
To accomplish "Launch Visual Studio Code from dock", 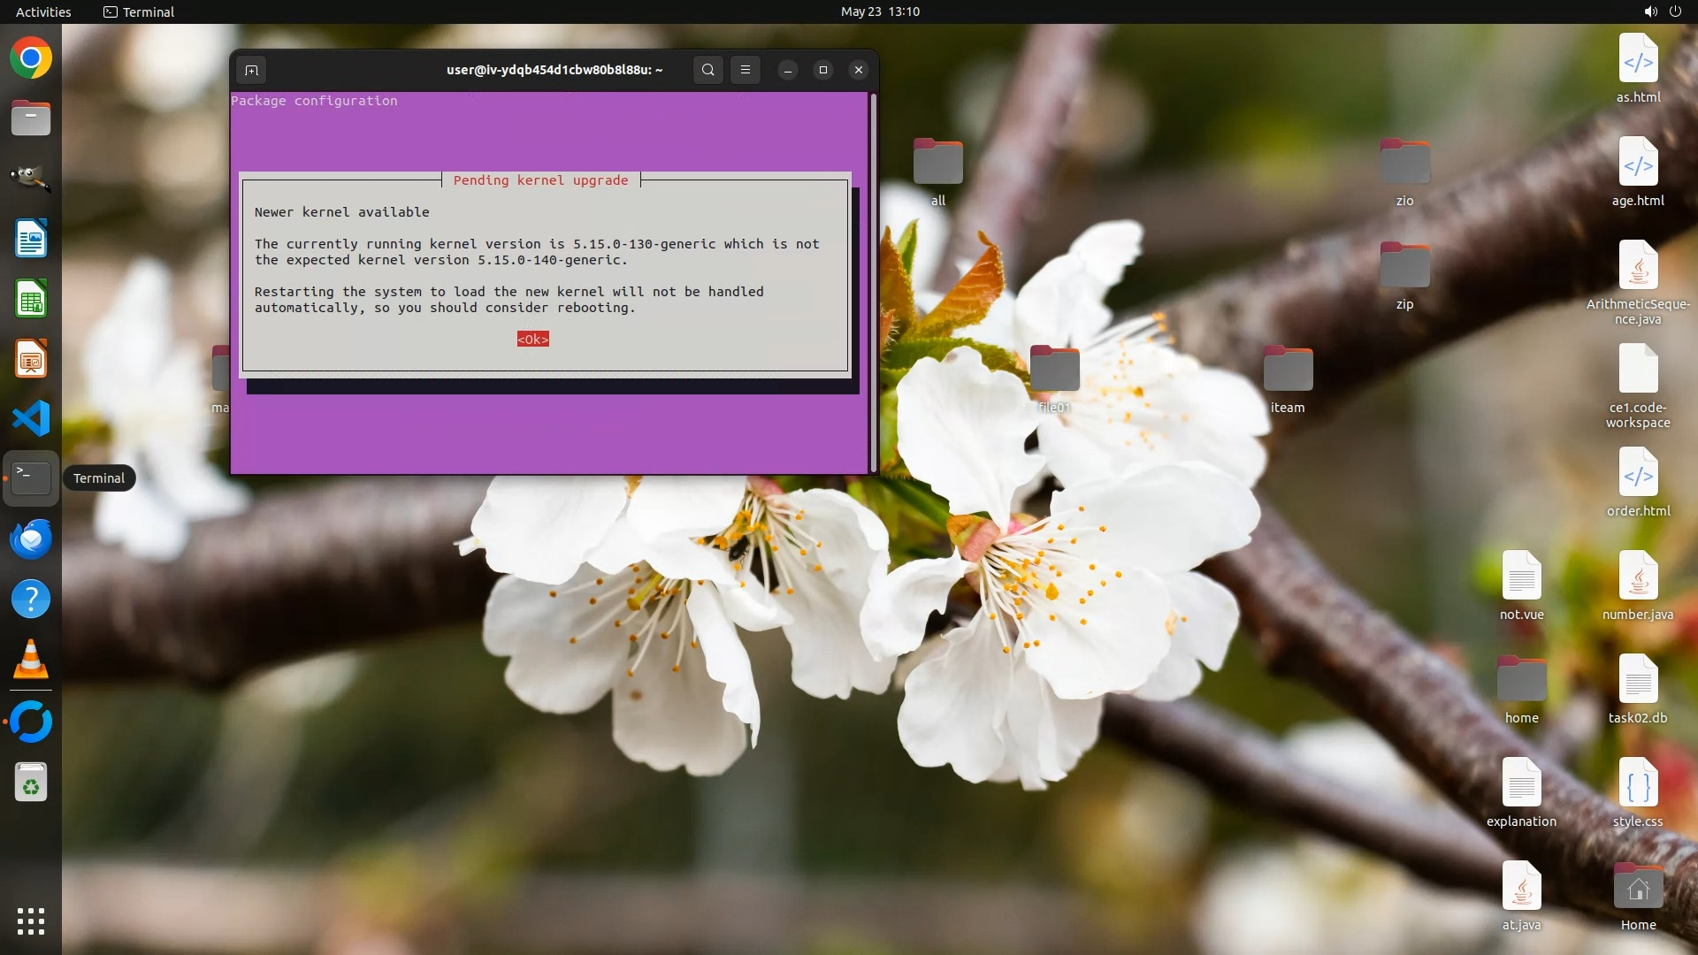I will [31, 418].
